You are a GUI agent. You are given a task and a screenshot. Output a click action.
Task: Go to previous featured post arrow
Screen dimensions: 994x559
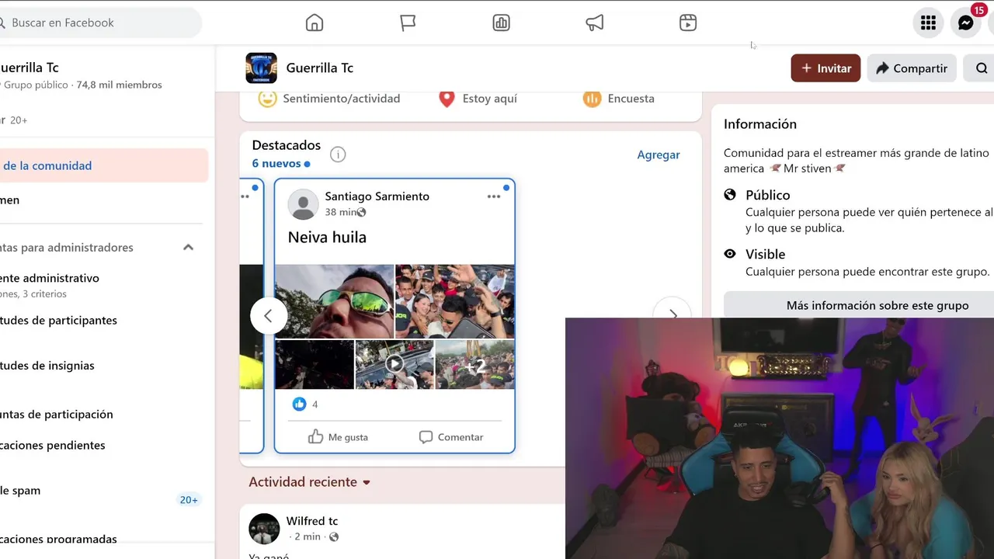(269, 315)
